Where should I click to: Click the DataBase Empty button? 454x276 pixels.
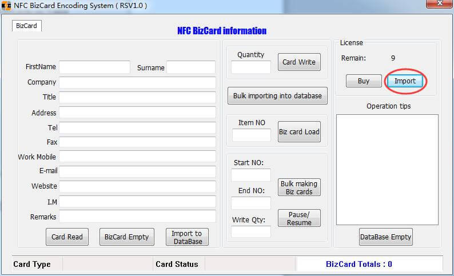[x=385, y=237]
